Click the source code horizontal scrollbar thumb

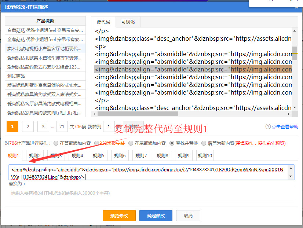coord(138,114)
